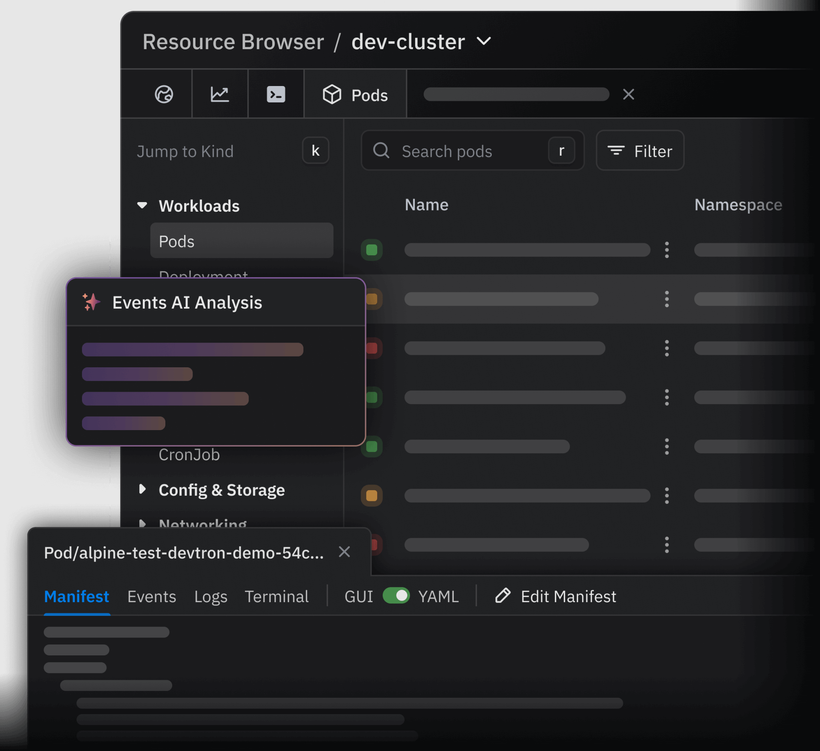Image resolution: width=820 pixels, height=751 pixels.
Task: Click the red status indicator in the pod list
Action: [373, 348]
